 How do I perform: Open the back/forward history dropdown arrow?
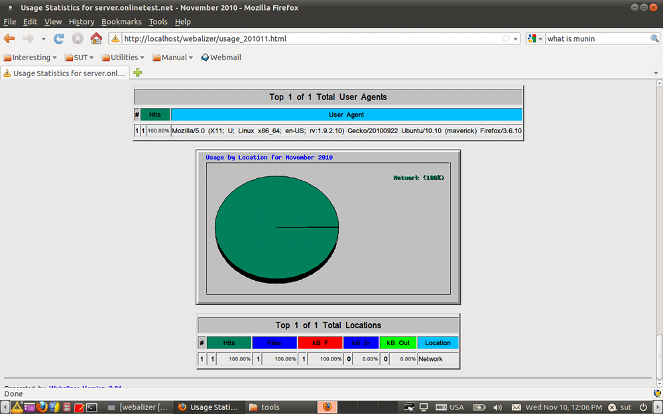[x=44, y=38]
